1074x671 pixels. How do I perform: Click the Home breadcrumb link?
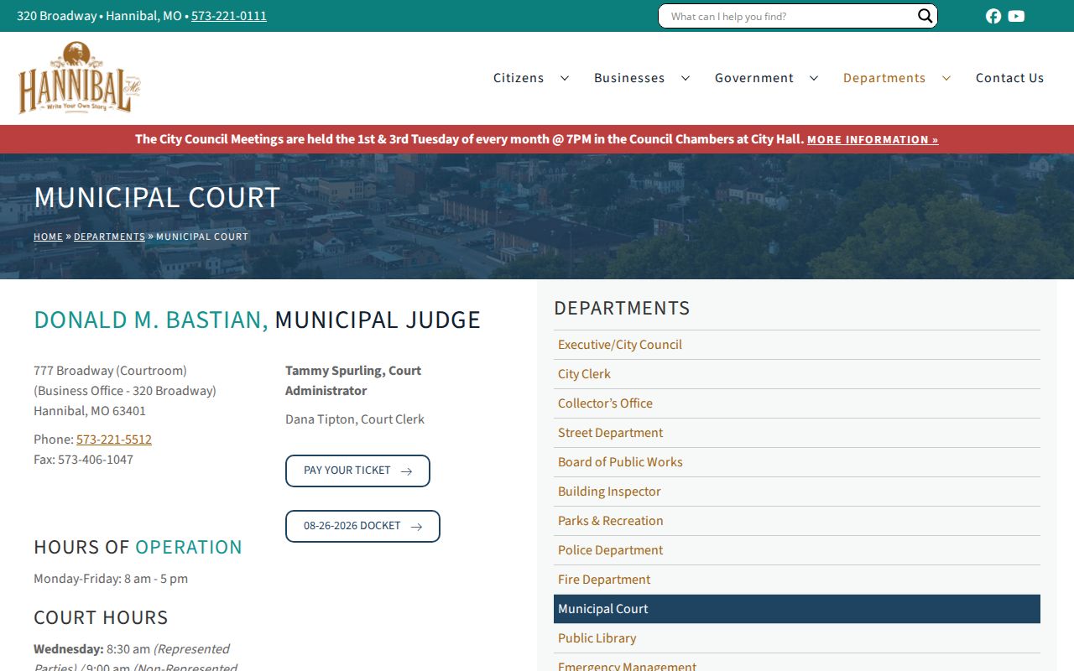coord(48,237)
